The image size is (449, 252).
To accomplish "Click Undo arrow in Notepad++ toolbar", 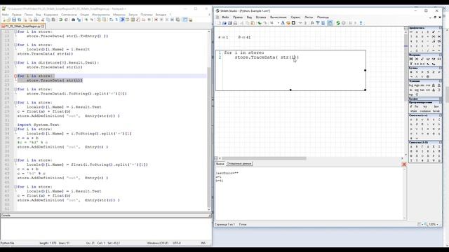I will pyautogui.click(x=61, y=20).
